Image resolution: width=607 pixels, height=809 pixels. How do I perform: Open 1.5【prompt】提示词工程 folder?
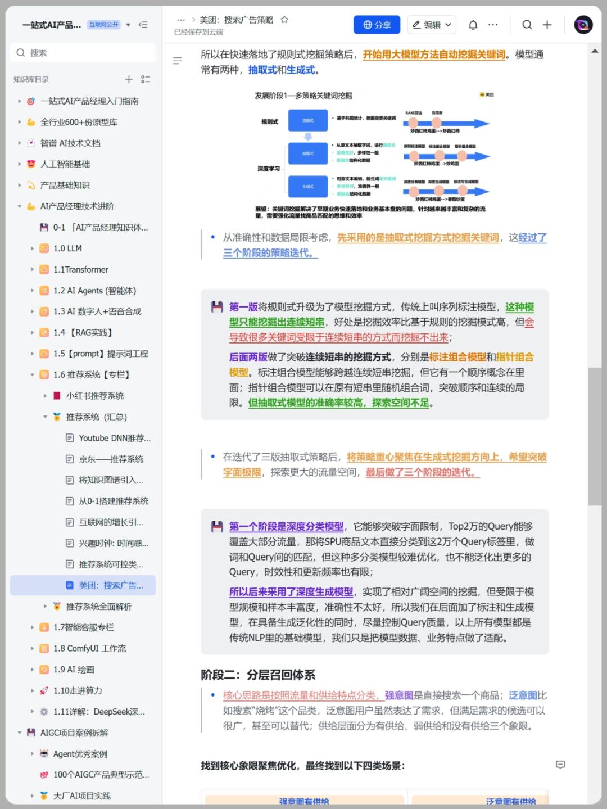(x=101, y=354)
